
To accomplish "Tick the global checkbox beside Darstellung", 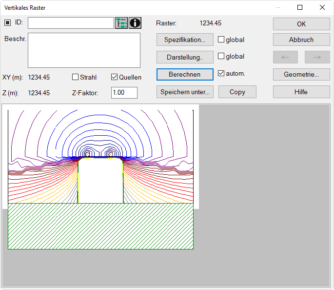I will tap(221, 56).
